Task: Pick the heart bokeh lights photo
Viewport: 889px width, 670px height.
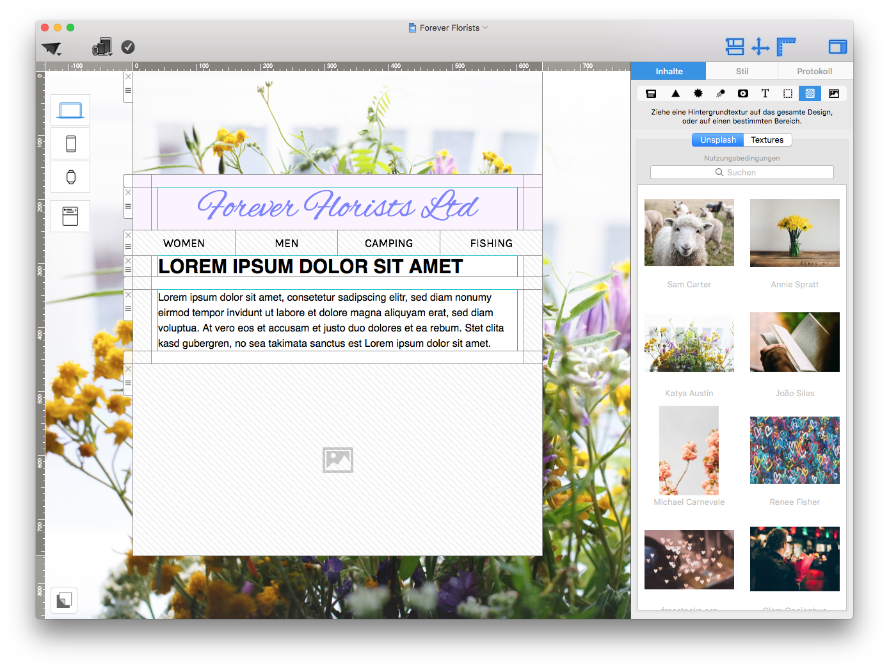Action: click(689, 559)
